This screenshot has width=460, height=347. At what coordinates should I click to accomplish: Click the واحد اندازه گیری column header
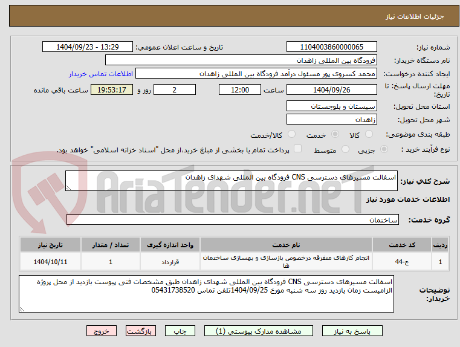coord(170,245)
